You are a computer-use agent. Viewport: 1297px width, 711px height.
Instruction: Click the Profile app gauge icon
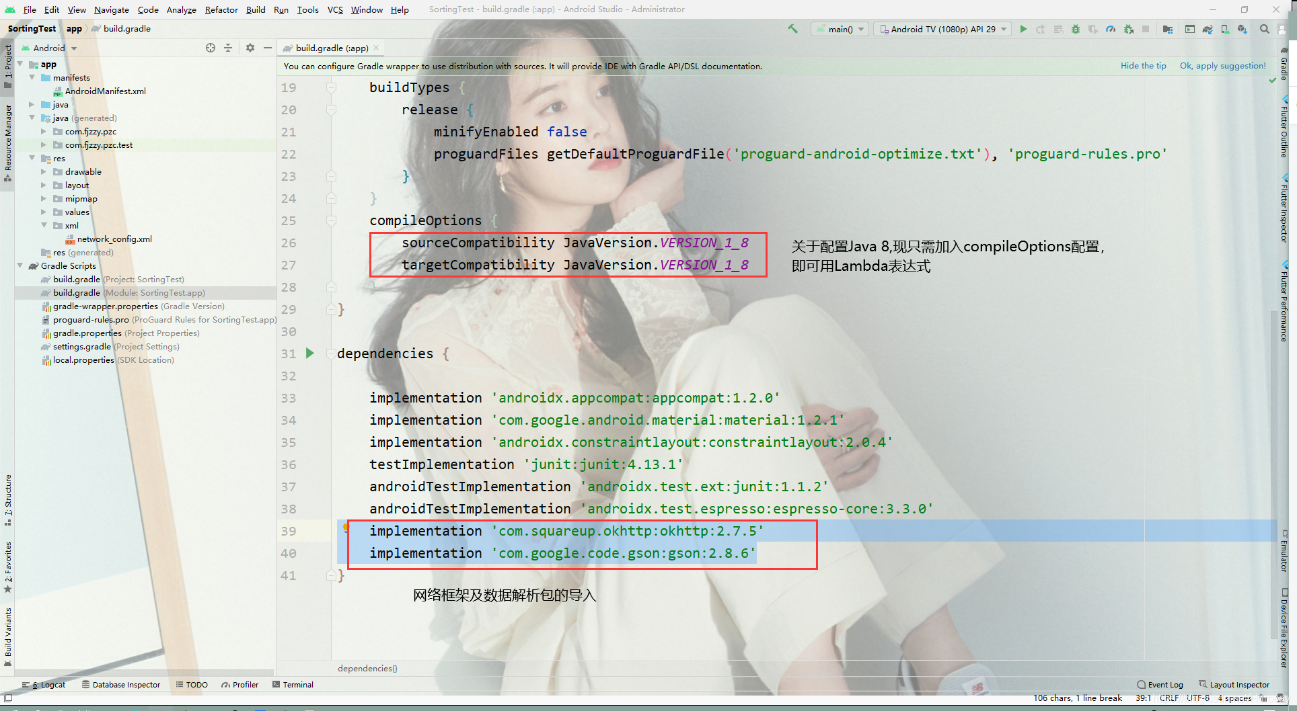pyautogui.click(x=1111, y=29)
